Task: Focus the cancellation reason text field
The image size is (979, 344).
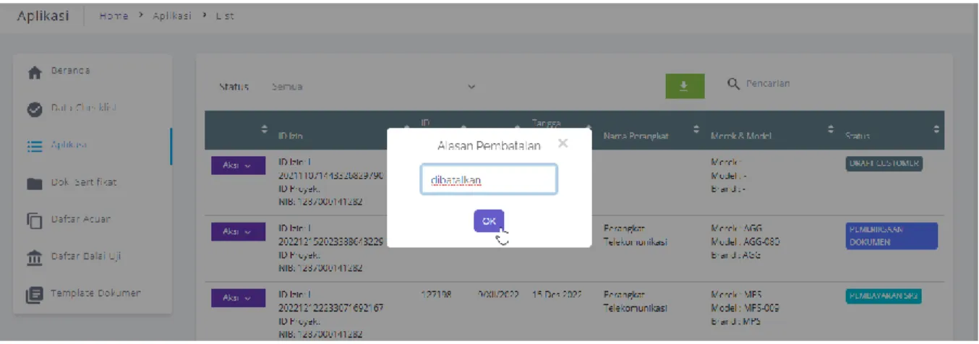Action: pyautogui.click(x=489, y=180)
